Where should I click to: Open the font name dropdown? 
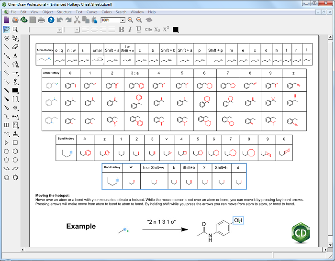pos(59,30)
